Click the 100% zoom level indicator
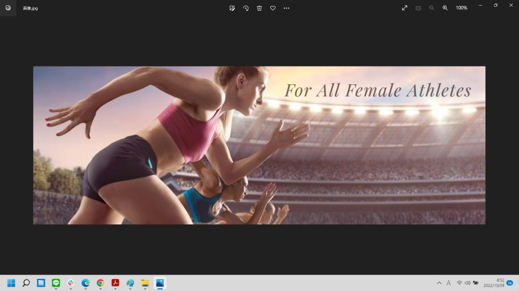 [x=461, y=8]
